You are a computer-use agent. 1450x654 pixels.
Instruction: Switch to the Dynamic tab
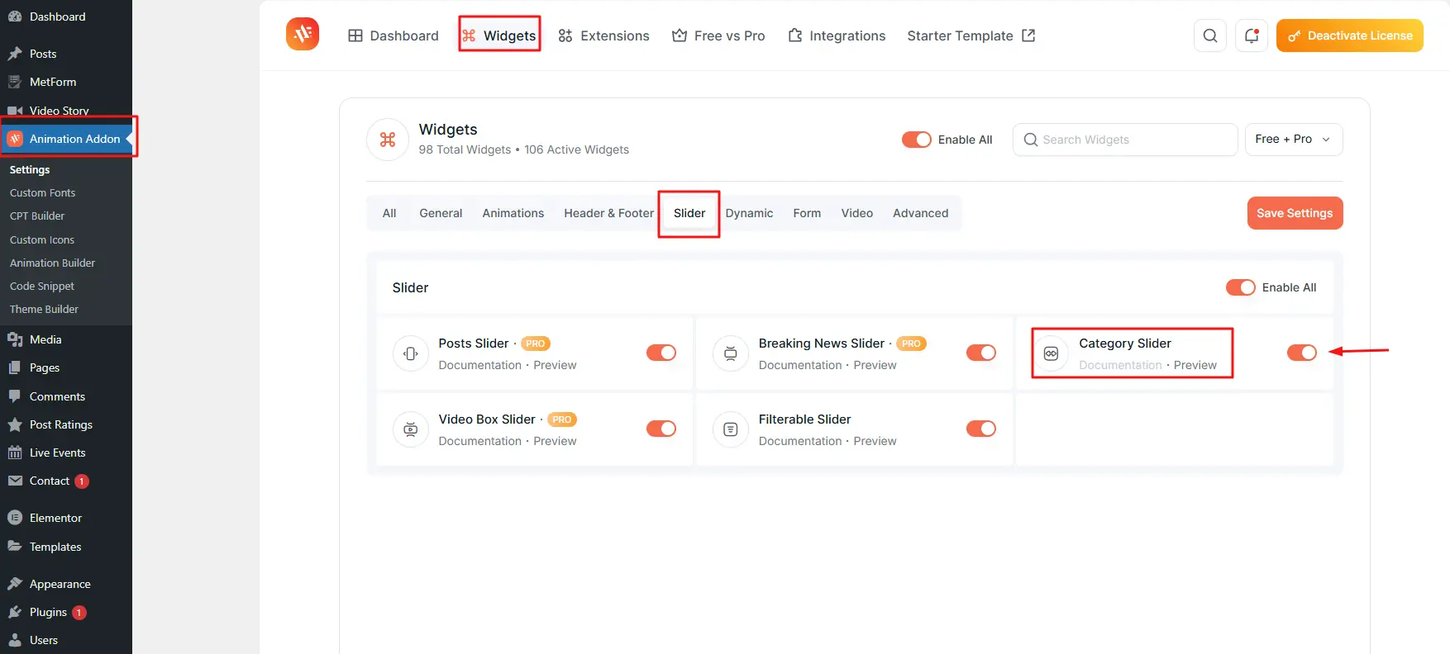tap(749, 213)
